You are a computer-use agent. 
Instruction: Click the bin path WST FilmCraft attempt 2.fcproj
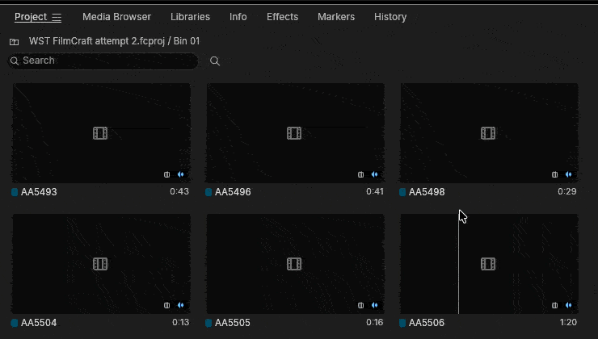tap(97, 41)
